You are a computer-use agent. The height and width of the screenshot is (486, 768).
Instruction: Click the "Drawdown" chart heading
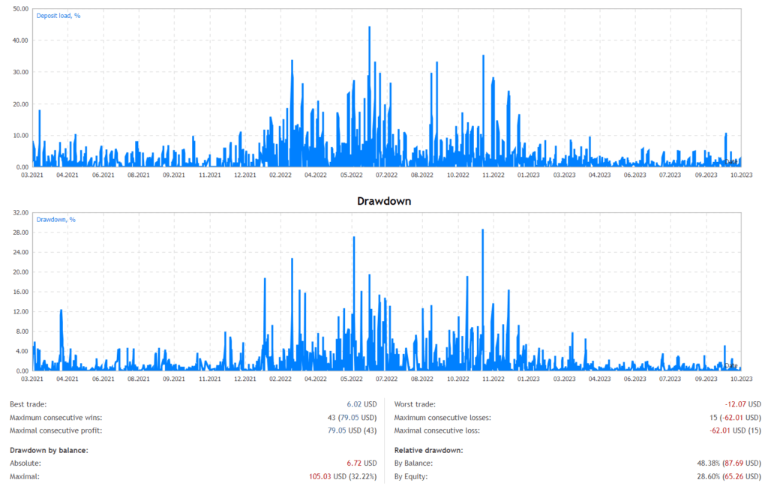point(383,201)
